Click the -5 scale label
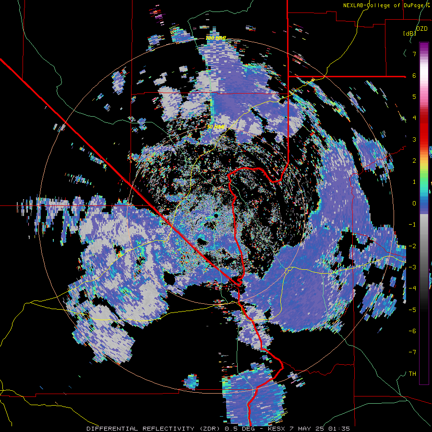Image resolution: width=432 pixels, height=432 pixels. pos(412,310)
